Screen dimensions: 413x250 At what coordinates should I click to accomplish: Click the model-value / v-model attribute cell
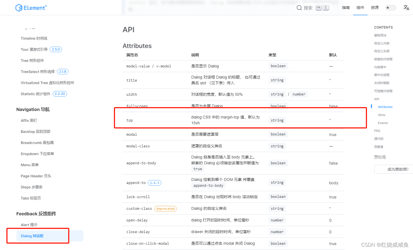tap(149, 66)
